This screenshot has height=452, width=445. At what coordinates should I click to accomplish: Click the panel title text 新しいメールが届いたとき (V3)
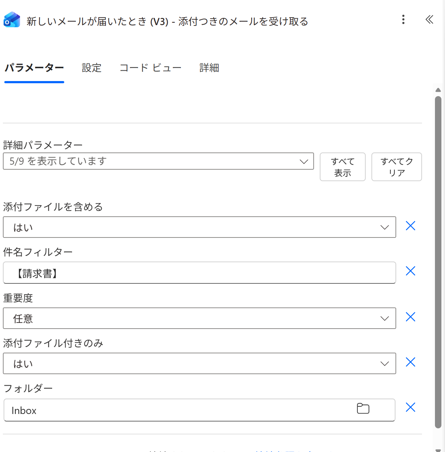[x=97, y=22]
